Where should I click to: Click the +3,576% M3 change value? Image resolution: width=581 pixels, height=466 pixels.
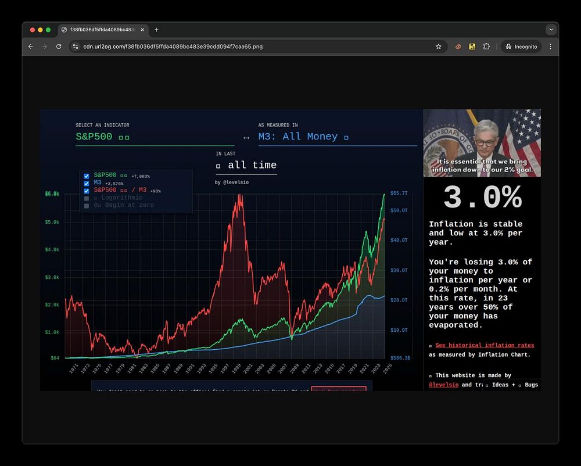tap(114, 184)
